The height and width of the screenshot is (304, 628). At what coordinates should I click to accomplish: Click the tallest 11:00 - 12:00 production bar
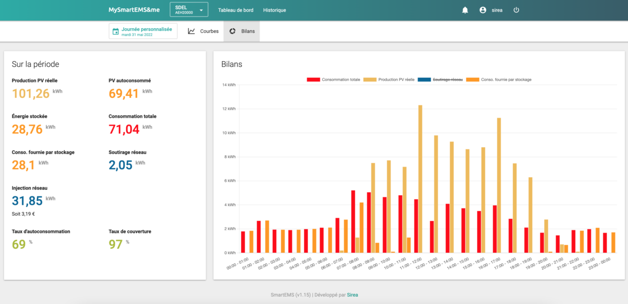click(x=420, y=179)
